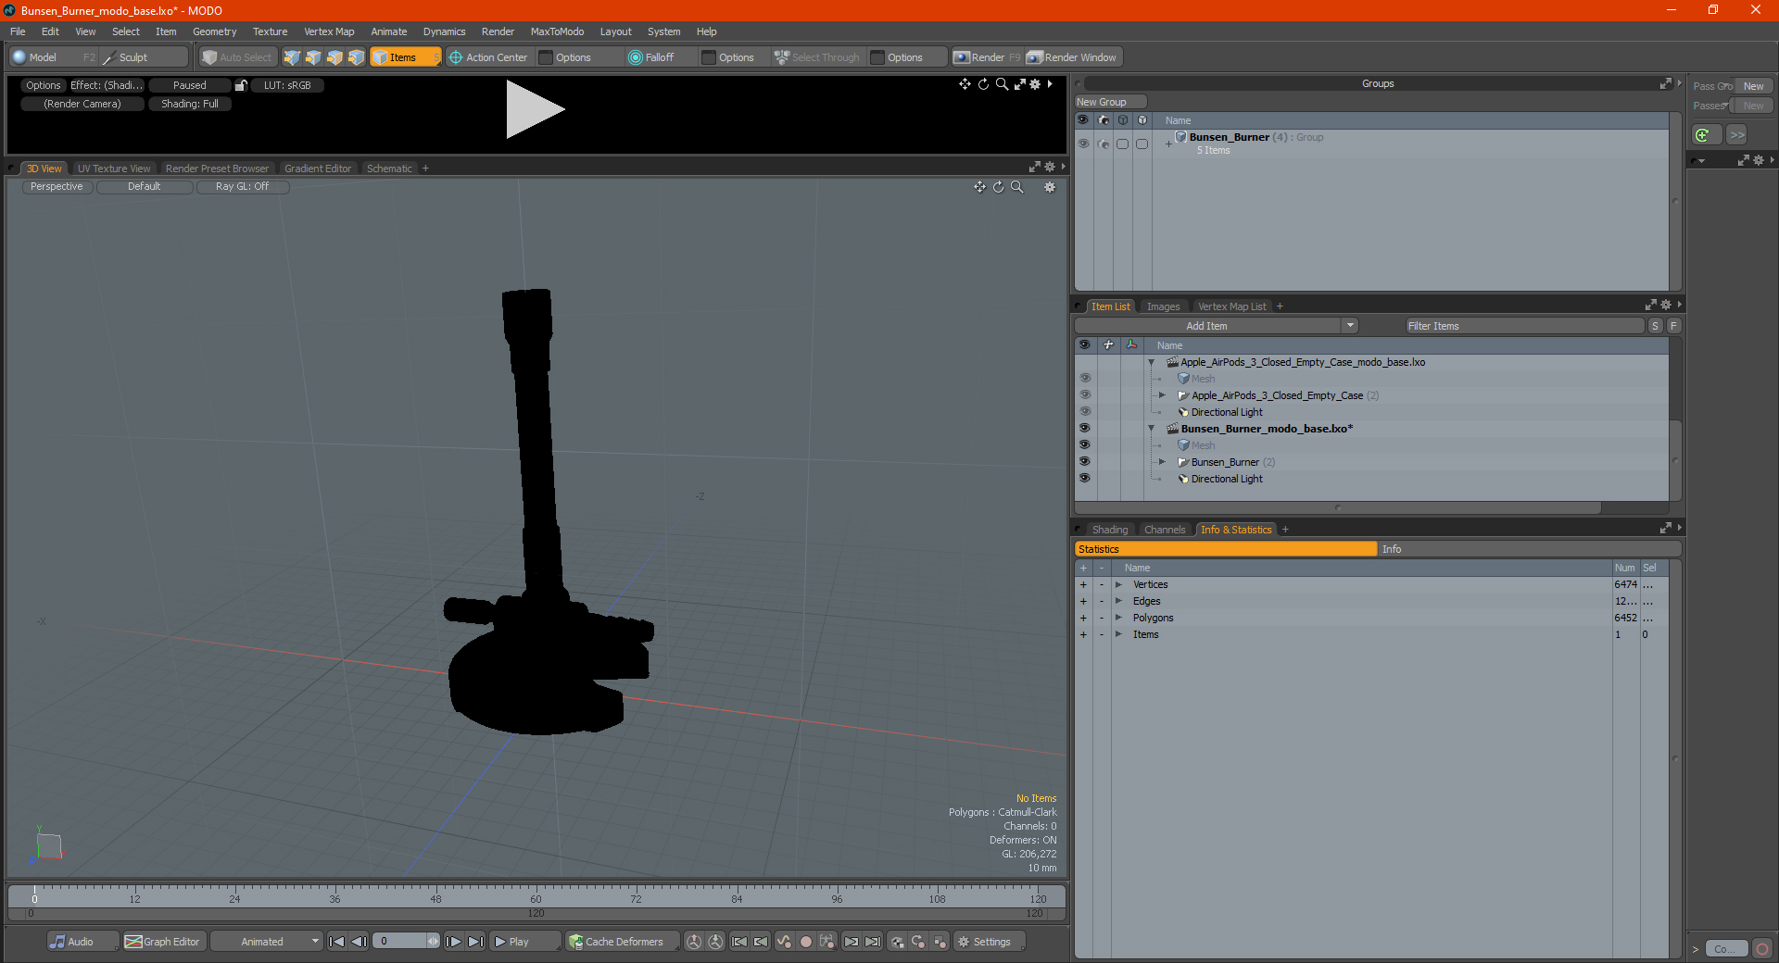Go to last frame button

[475, 942]
